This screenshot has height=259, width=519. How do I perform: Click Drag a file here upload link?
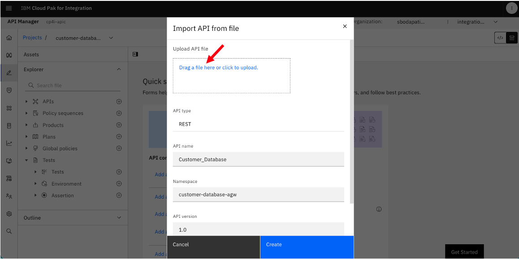[x=218, y=68]
